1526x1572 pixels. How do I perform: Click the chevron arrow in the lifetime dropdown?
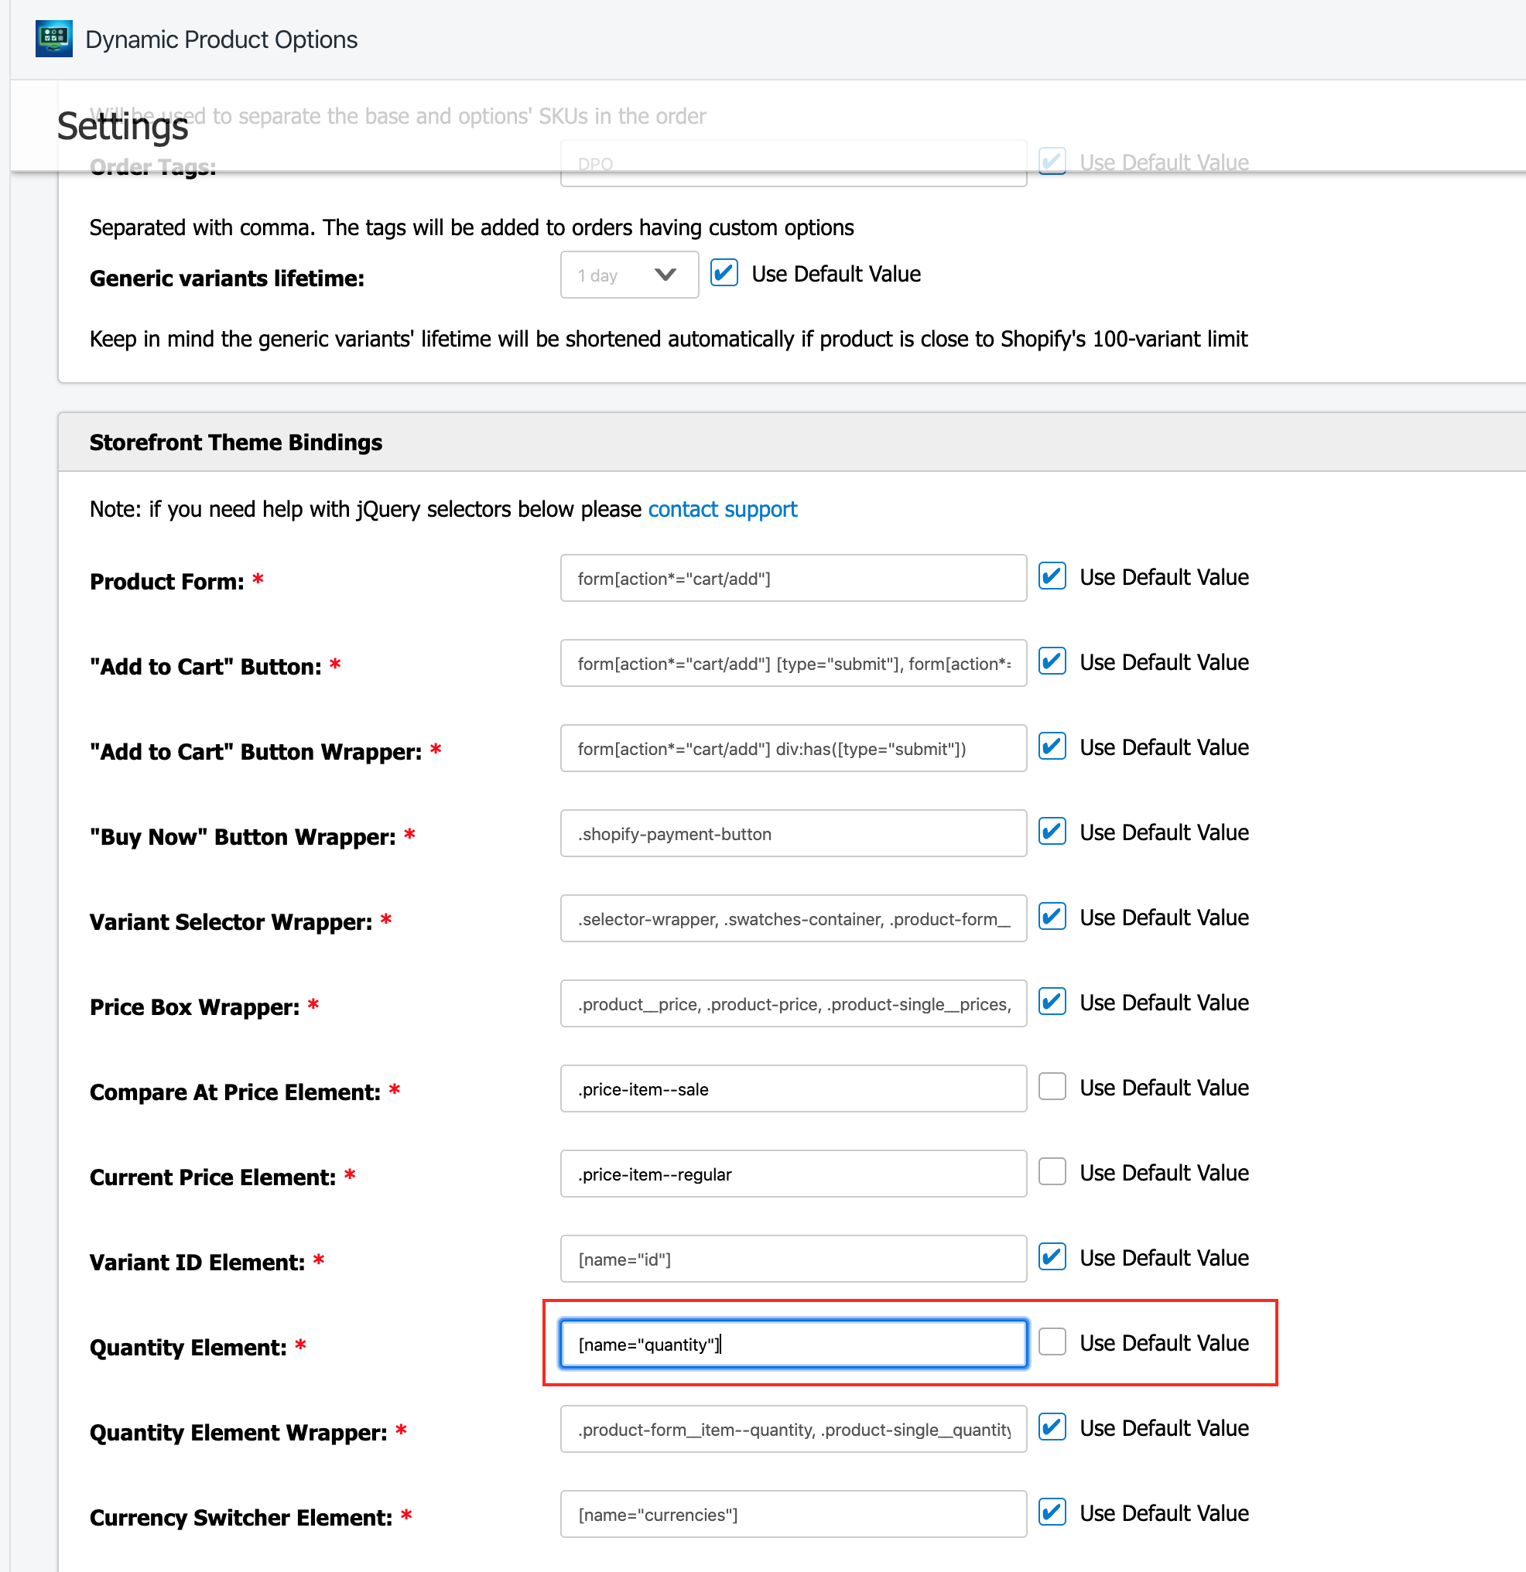point(665,275)
